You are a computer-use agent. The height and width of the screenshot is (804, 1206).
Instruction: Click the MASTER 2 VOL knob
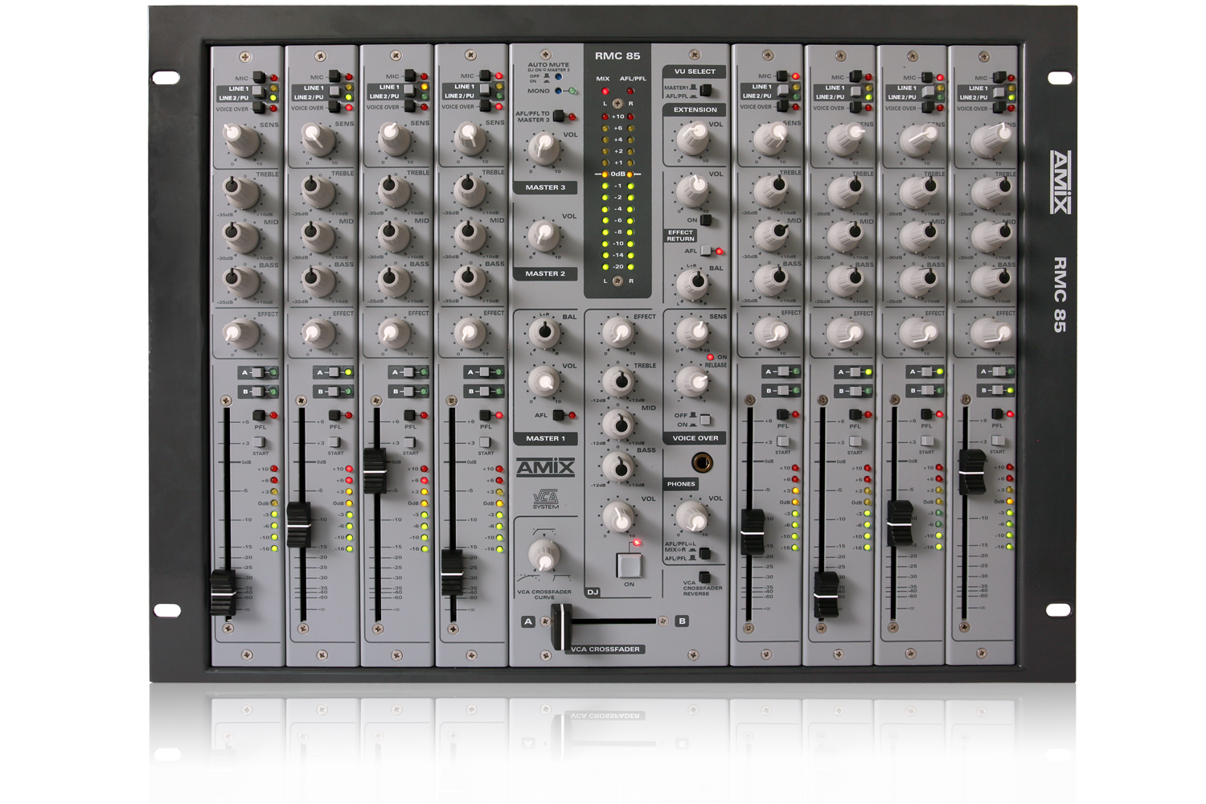544,235
